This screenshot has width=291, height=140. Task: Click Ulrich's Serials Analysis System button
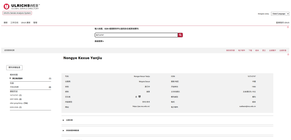(17, 13)
